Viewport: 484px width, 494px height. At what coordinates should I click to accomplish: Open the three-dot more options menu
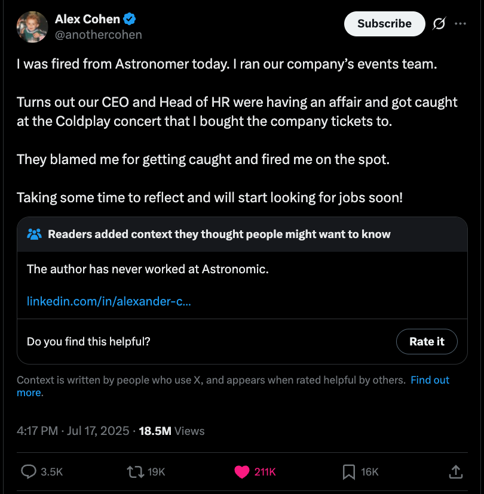460,24
